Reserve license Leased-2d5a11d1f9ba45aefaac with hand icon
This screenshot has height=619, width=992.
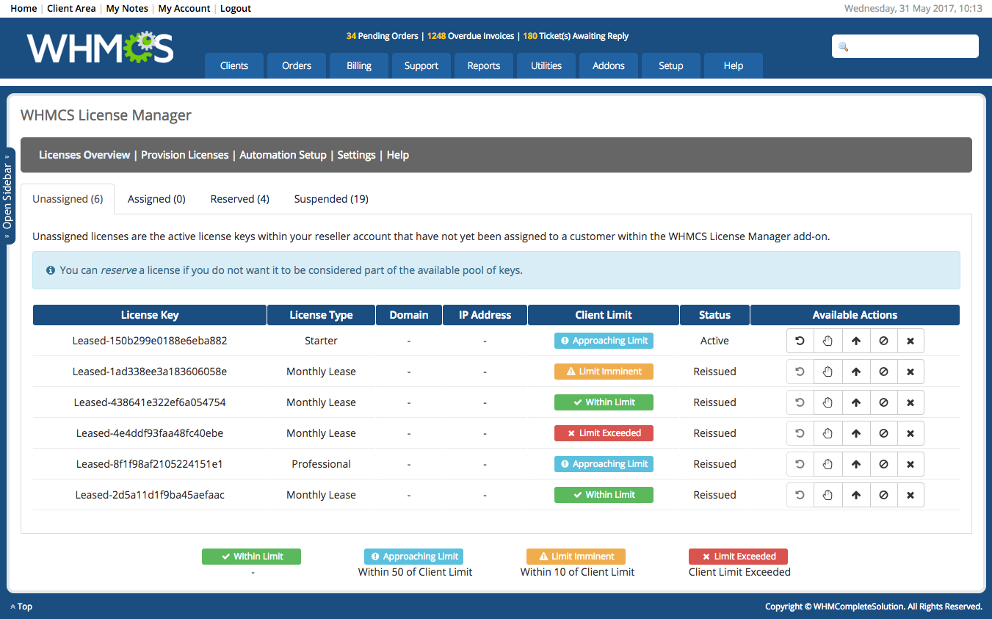(x=828, y=495)
